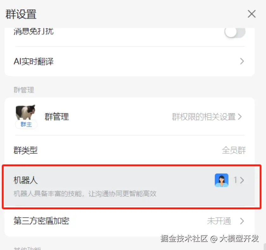Click the 群主 badge under the avatar
This screenshot has width=266, height=250.
coord(26,124)
